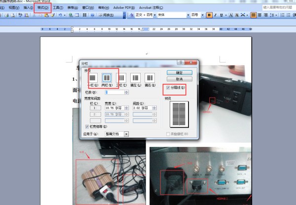The height and width of the screenshot is (205, 296).
Task: Choose the three-column (三栏) preset
Action: point(121,78)
